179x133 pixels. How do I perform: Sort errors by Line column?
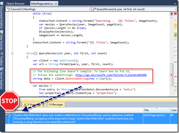174,110
